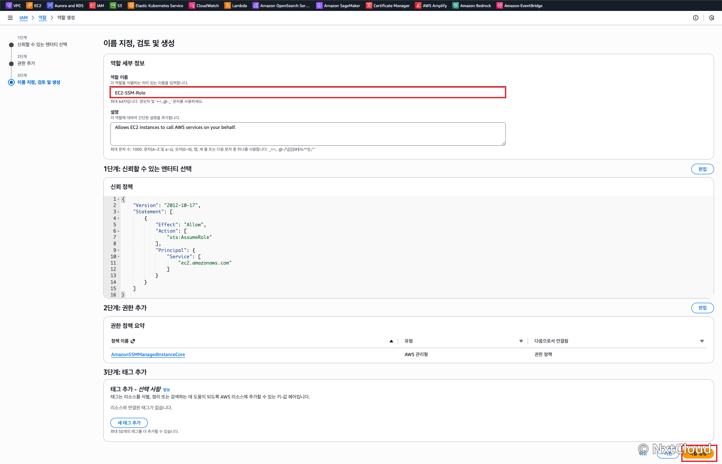
Task: Open the IAM shortcut in the favorites bar
Action: [x=97, y=5]
